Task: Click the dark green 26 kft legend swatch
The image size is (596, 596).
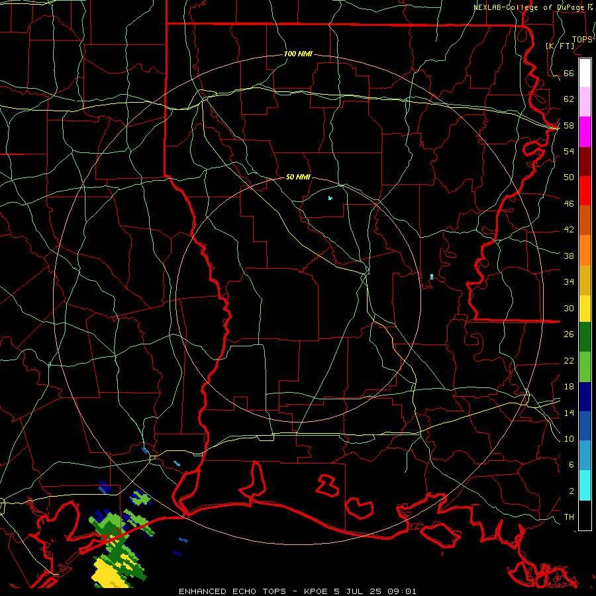Action: tap(585, 337)
